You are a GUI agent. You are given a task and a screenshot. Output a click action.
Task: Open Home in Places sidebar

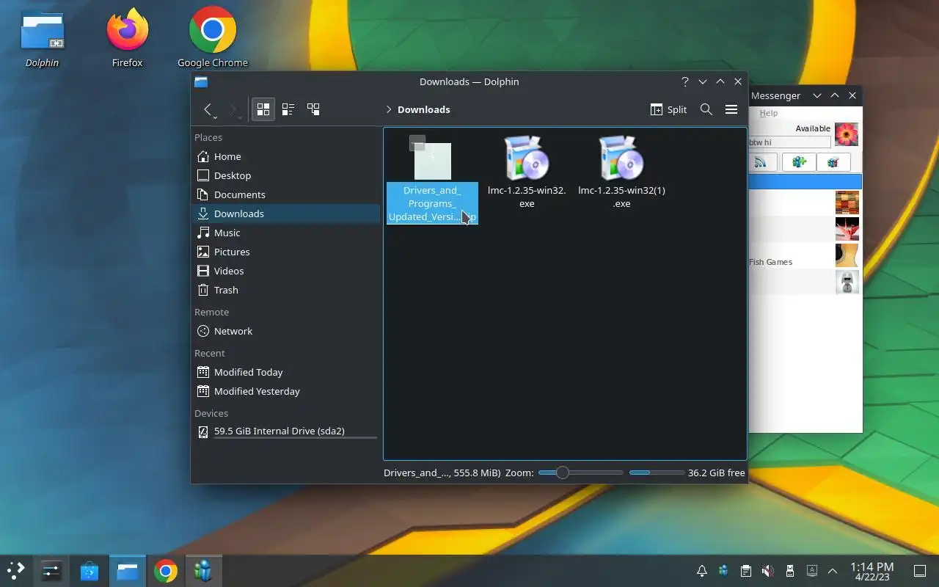point(286,156)
